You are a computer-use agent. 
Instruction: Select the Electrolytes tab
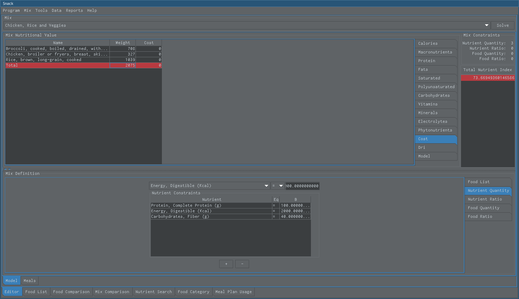click(x=436, y=121)
